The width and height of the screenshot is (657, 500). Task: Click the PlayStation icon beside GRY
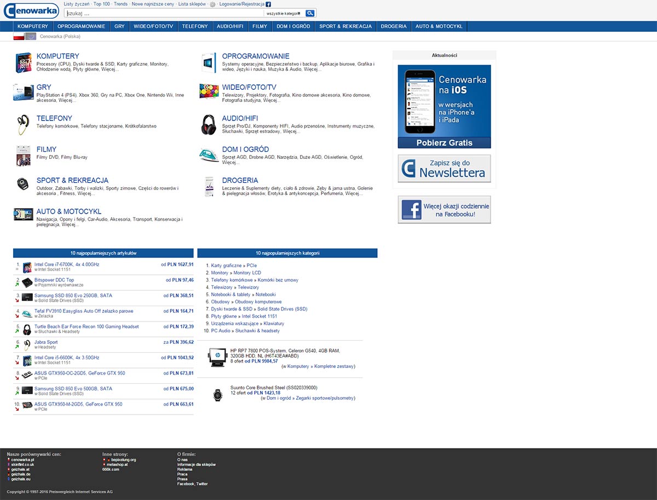pyautogui.click(x=23, y=93)
